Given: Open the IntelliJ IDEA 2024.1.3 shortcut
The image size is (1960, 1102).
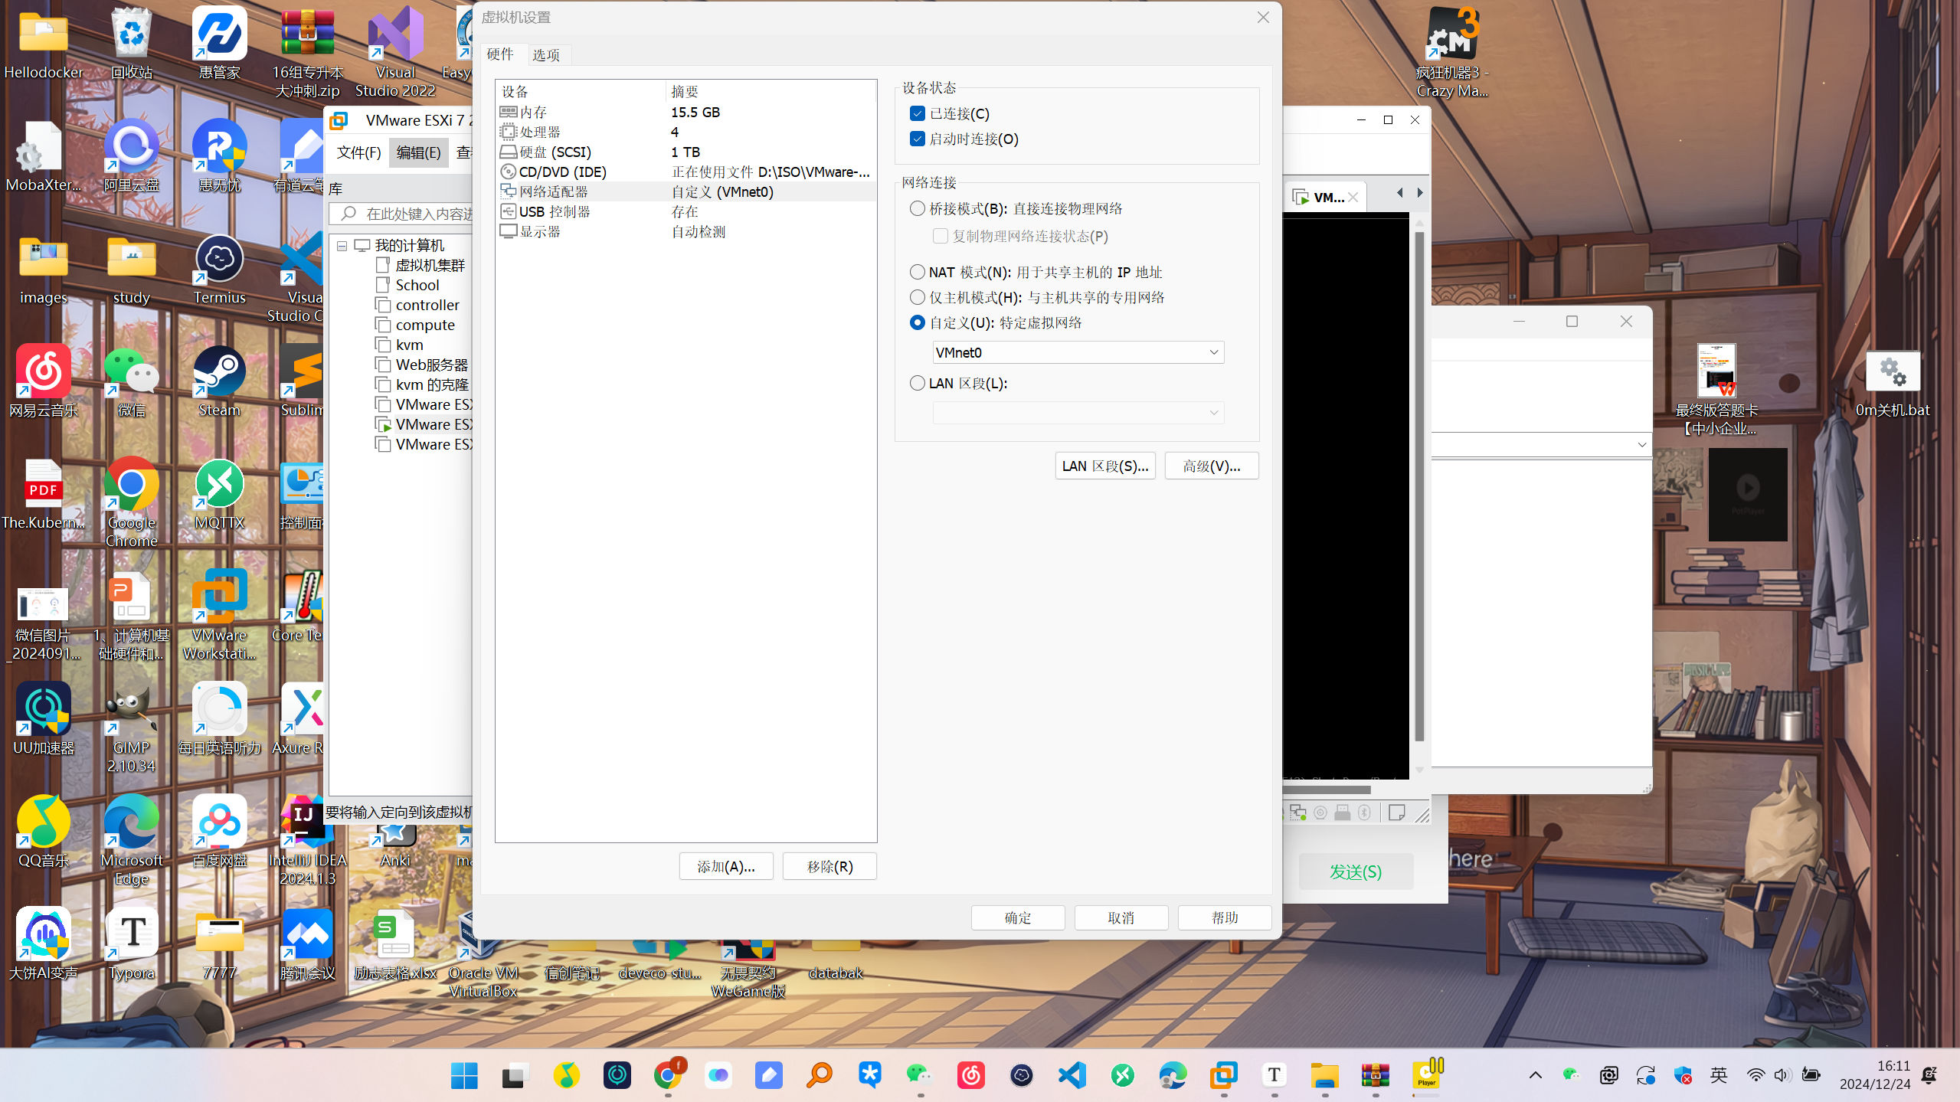Looking at the screenshot, I should click(x=307, y=840).
